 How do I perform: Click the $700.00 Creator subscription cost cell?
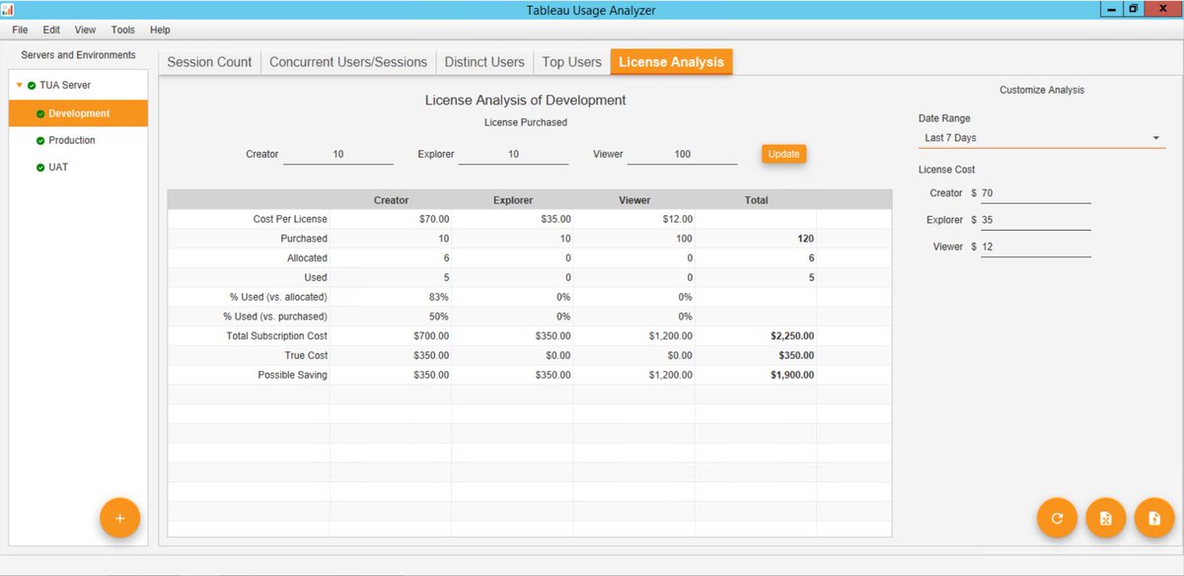(x=391, y=336)
